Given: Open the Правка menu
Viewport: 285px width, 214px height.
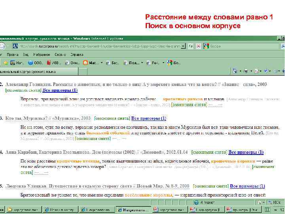Looking at the screenshot, I should pos(12,55).
